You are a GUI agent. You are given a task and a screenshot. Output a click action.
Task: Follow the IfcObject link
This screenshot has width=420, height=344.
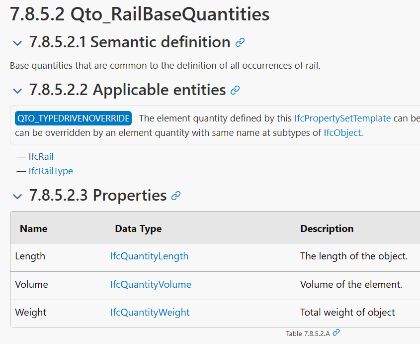(x=342, y=133)
